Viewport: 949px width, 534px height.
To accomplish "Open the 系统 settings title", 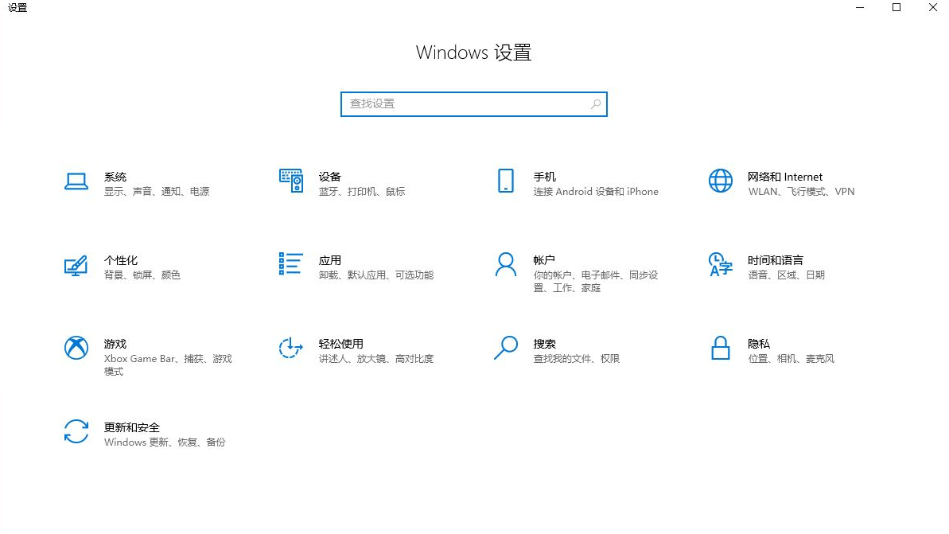I will coord(115,177).
